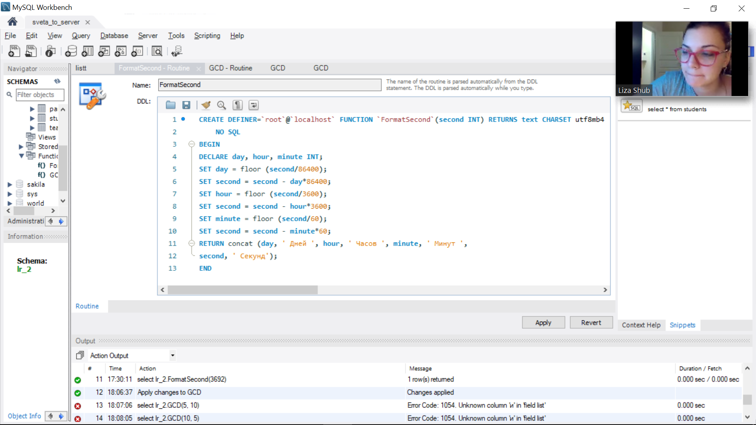Open the Query menu
Image resolution: width=756 pixels, height=425 pixels.
click(x=81, y=36)
